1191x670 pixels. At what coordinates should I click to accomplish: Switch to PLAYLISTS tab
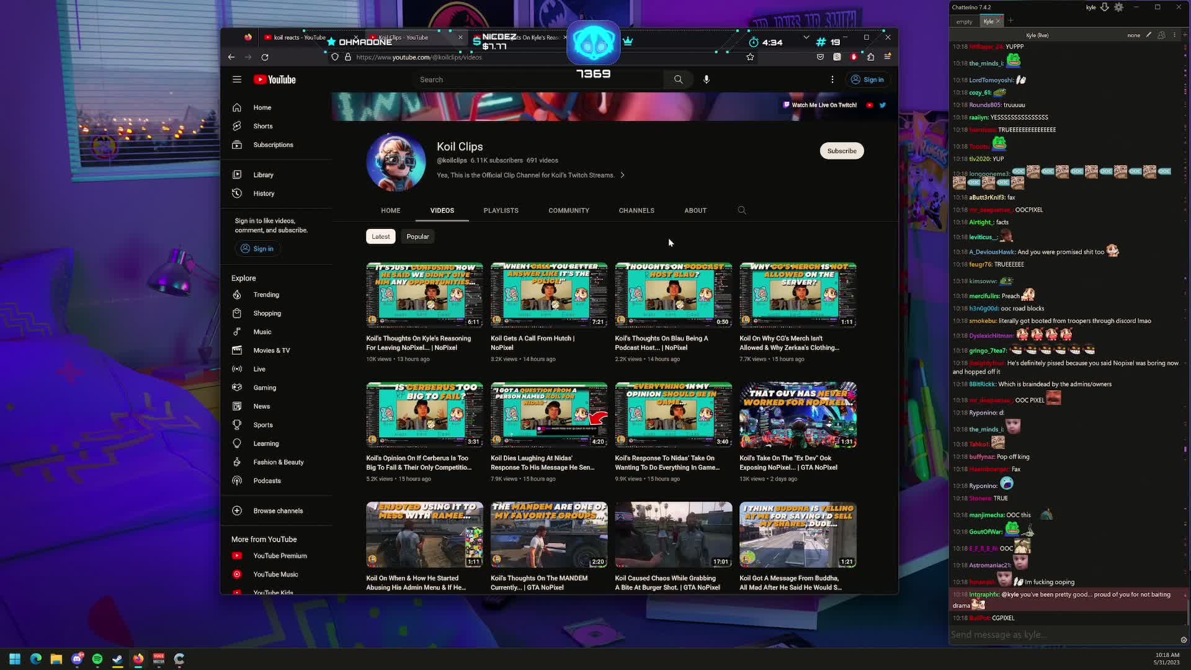tap(501, 210)
